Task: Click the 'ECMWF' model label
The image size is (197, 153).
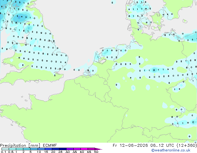Action: click(x=50, y=146)
